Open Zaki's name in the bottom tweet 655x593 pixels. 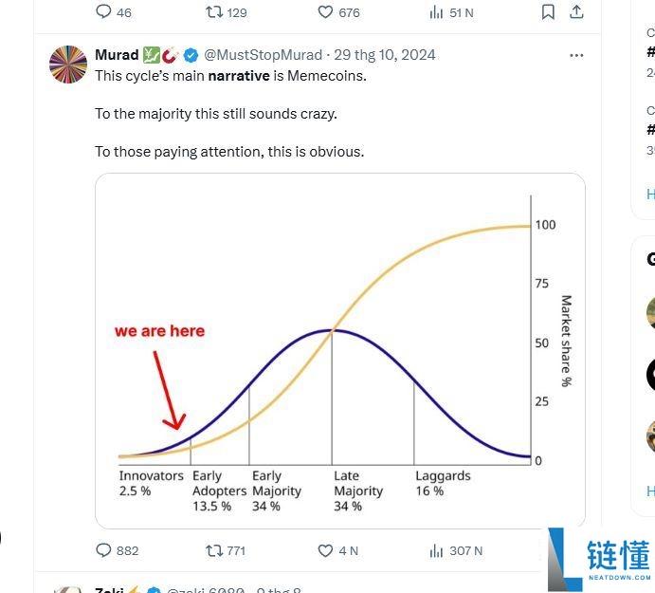[109, 590]
